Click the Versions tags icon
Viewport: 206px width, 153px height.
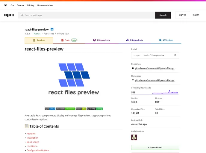coord(160,40)
